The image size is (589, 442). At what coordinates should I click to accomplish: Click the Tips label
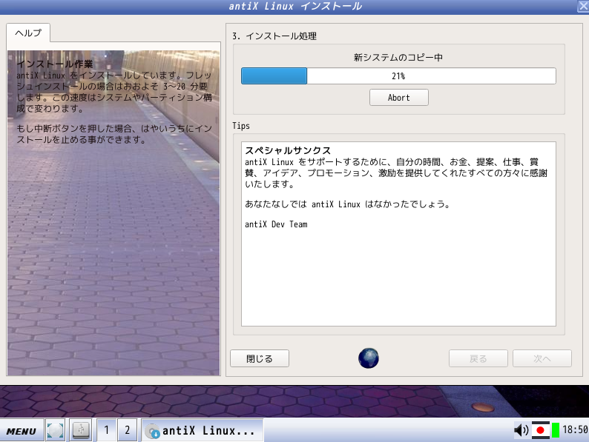pyautogui.click(x=241, y=126)
